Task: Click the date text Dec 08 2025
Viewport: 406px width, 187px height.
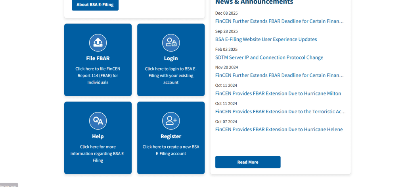Action: coord(226,13)
